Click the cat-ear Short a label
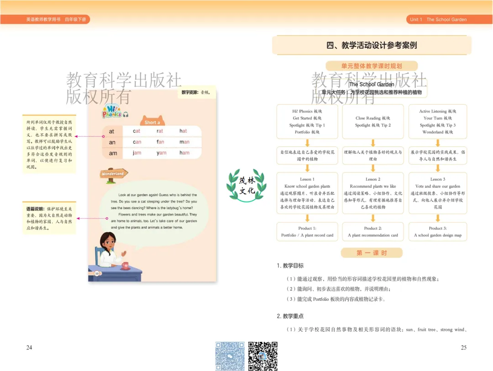 point(152,120)
